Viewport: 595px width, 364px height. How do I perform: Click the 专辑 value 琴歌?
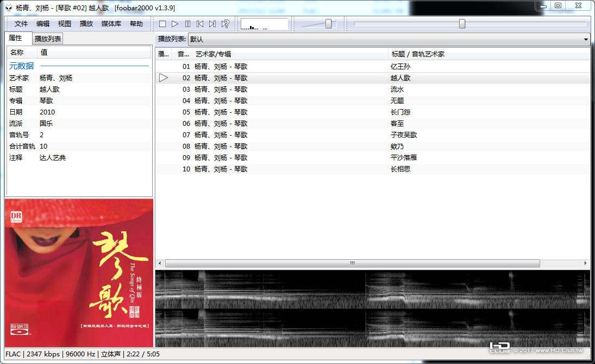point(46,101)
